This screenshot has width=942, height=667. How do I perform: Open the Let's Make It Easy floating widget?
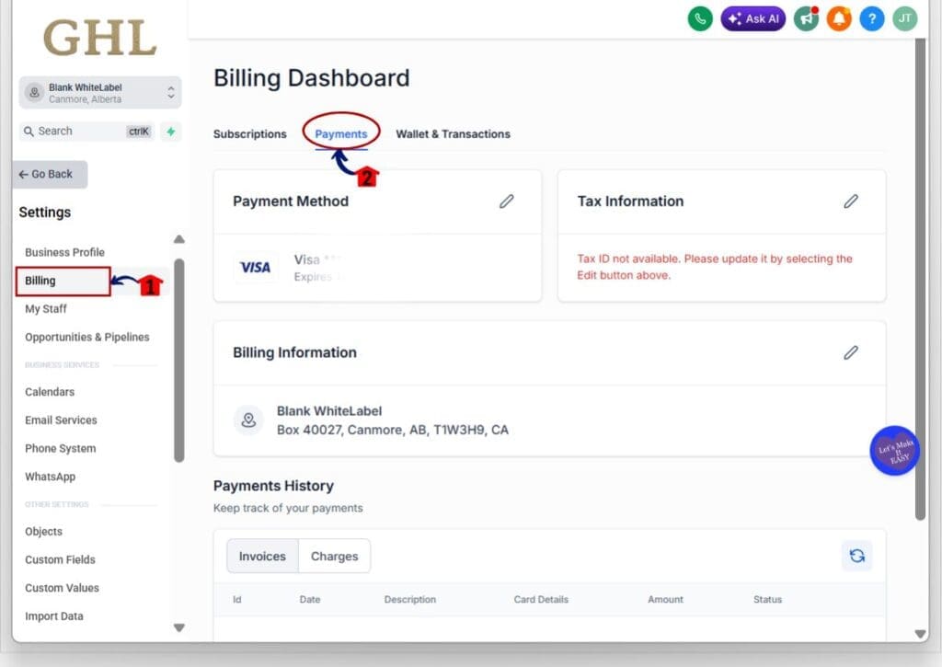894,451
